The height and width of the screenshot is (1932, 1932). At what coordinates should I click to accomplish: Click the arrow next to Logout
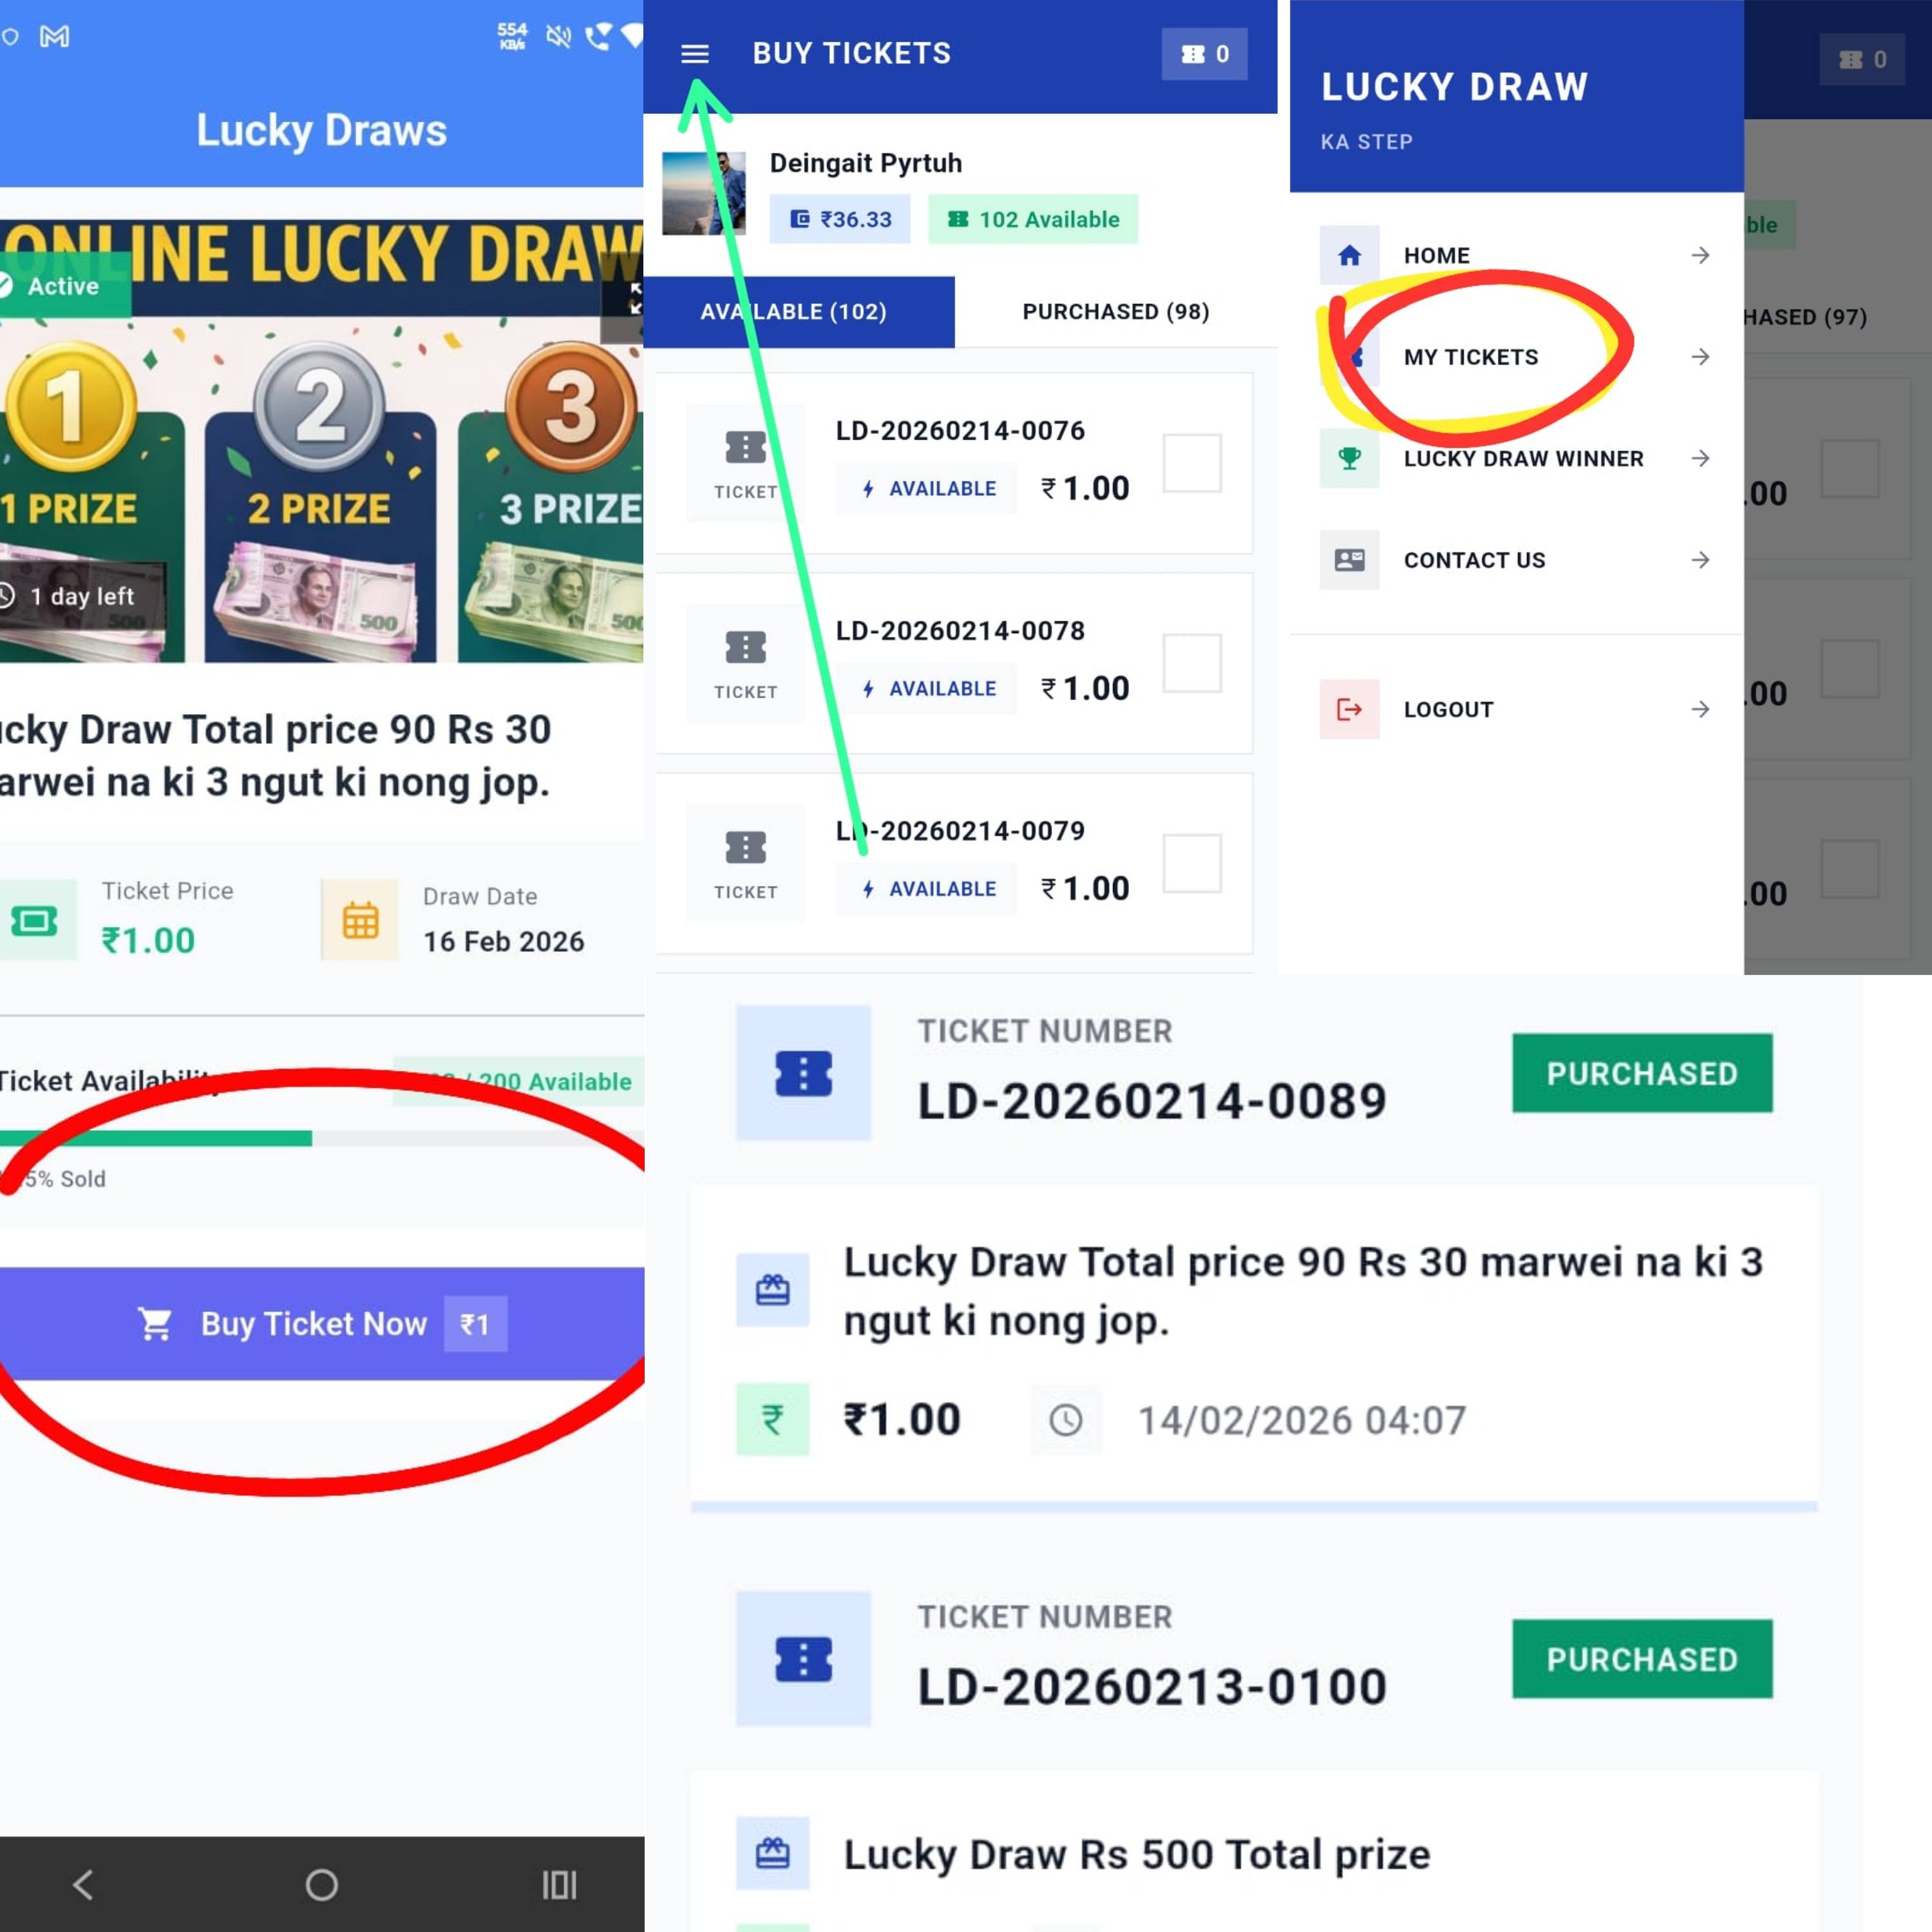[x=1700, y=709]
